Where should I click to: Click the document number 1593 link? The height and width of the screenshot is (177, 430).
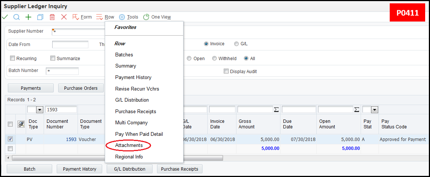(71, 140)
